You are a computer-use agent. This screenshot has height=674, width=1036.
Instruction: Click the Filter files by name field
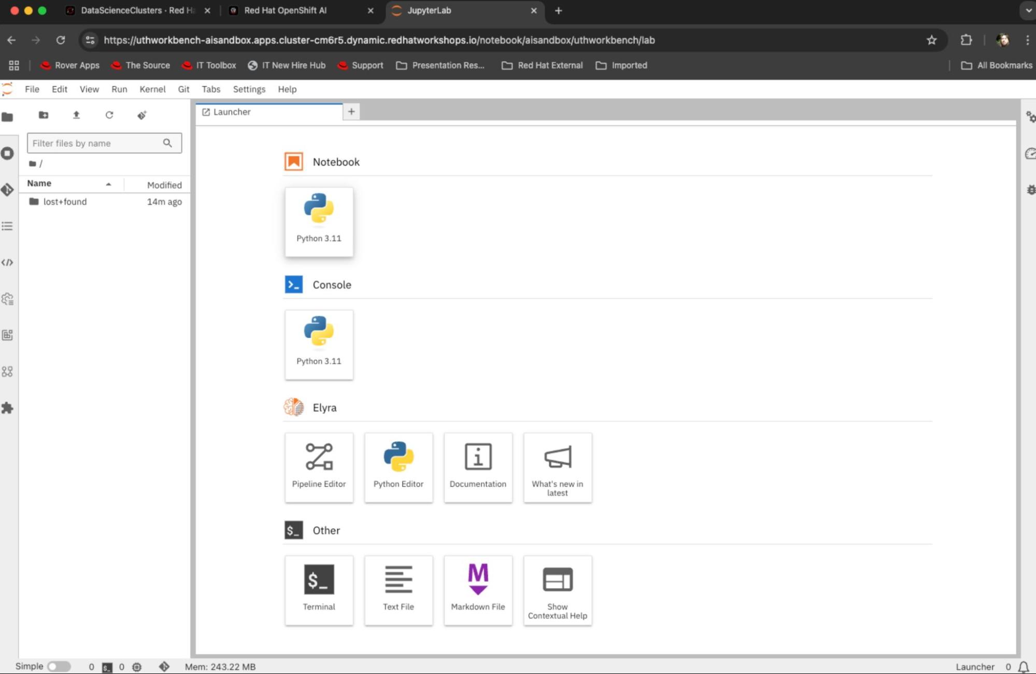coord(96,143)
